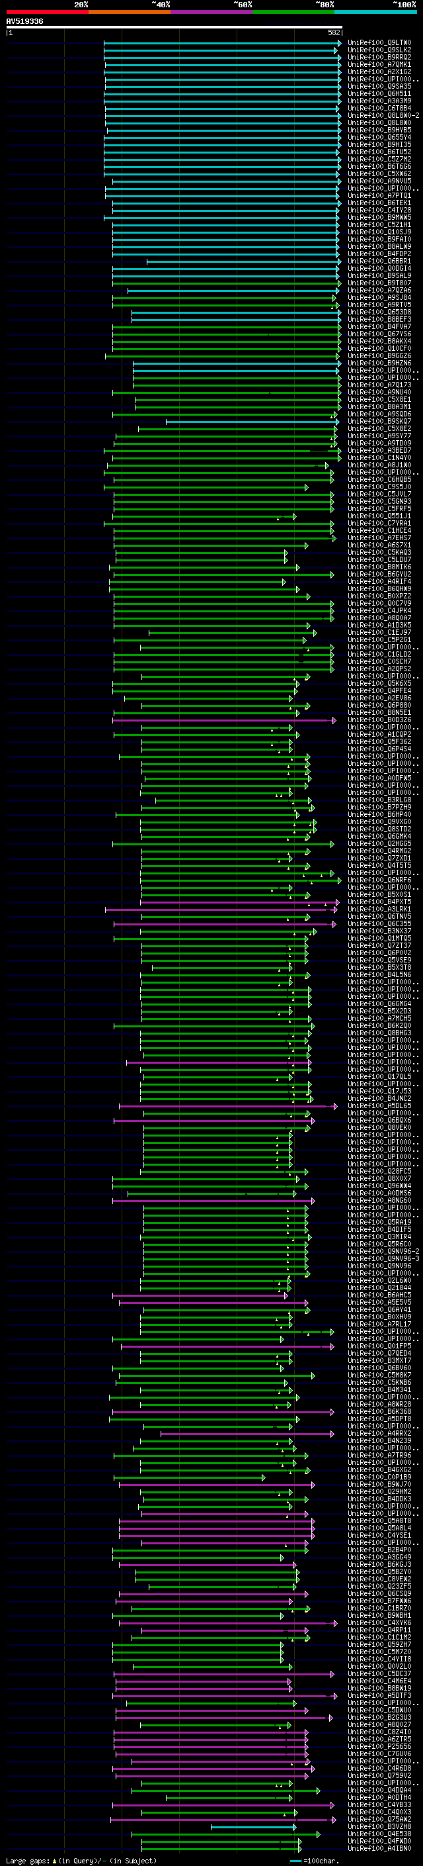Click the cyan alignment bar for UniRef100_Q8L8W0-2
423x1866 pixels.
tap(222, 116)
